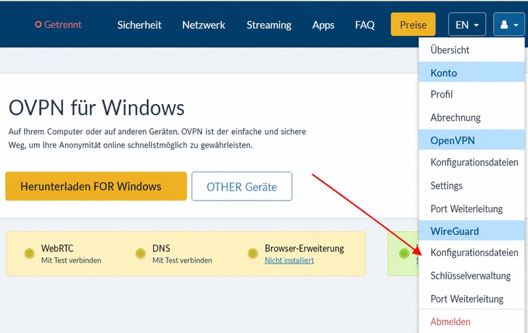
Task: Click the Browser-Erweiterung status dot
Action: pyautogui.click(x=252, y=253)
